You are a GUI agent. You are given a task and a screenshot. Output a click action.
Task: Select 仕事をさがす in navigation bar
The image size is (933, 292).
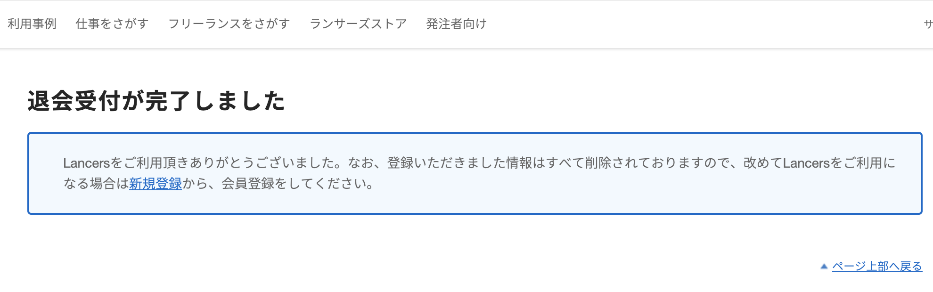112,24
